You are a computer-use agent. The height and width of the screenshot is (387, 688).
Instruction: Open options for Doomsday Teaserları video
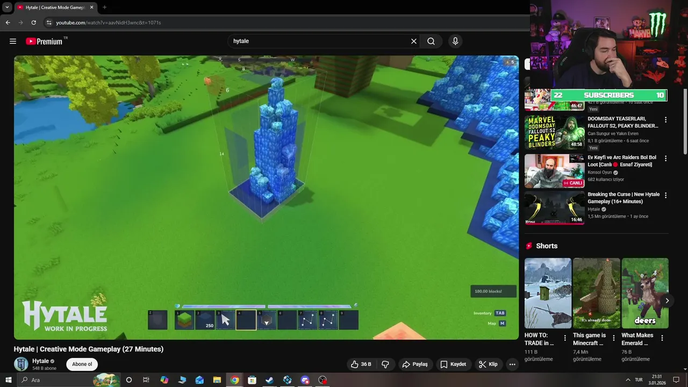click(x=665, y=120)
